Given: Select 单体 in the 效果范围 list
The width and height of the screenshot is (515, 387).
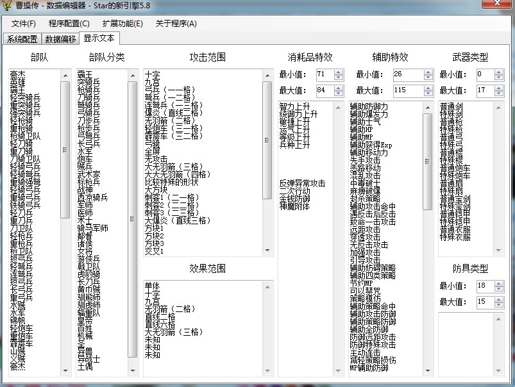Looking at the screenshot, I should tap(153, 286).
